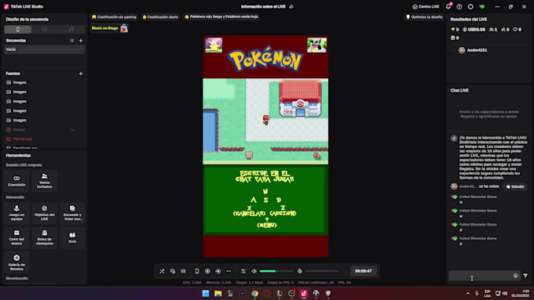534x300 pixels.
Task: Select the third dual-layout tab
Action: point(71,30)
